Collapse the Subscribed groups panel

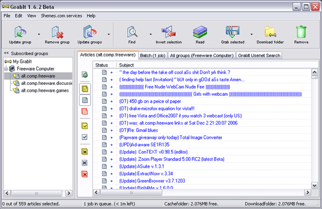pos(6,53)
